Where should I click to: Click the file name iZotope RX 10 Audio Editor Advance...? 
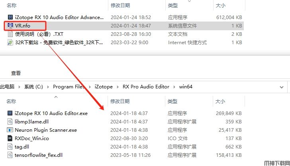pos(59,18)
